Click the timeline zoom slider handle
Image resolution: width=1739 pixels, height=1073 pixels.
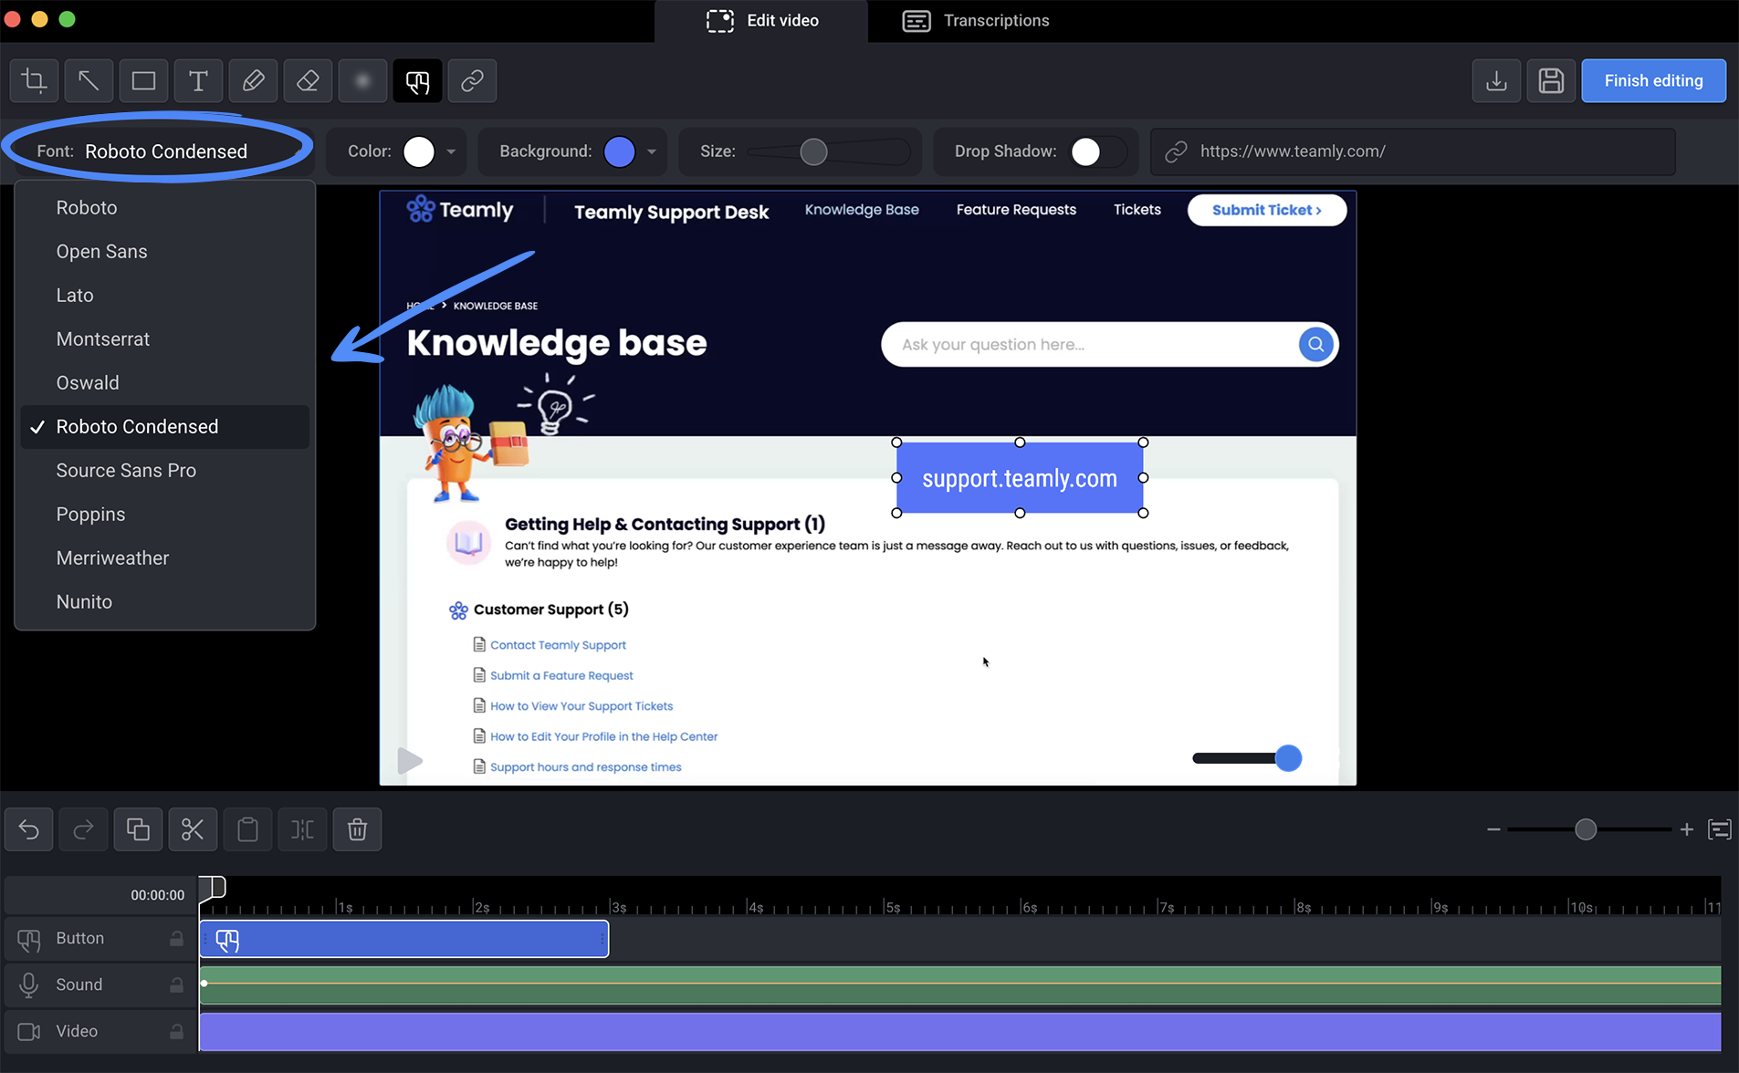(1586, 829)
